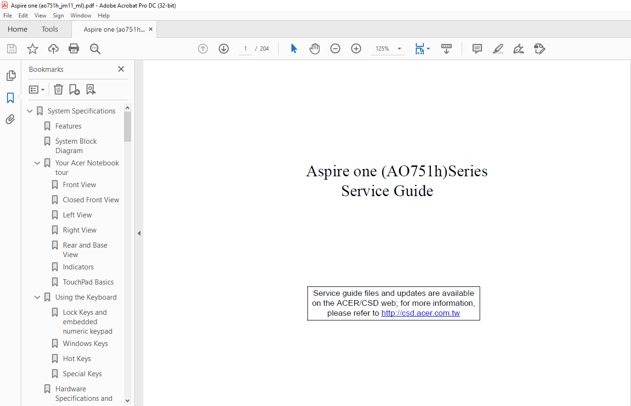This screenshot has width=631, height=406.
Task: Add new bookmark icon
Action: (74, 89)
